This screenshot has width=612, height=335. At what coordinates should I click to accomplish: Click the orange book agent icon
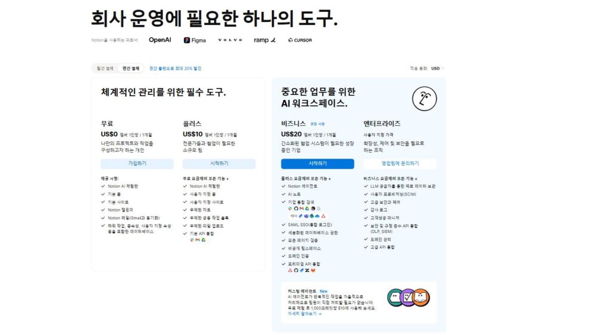[421, 296]
